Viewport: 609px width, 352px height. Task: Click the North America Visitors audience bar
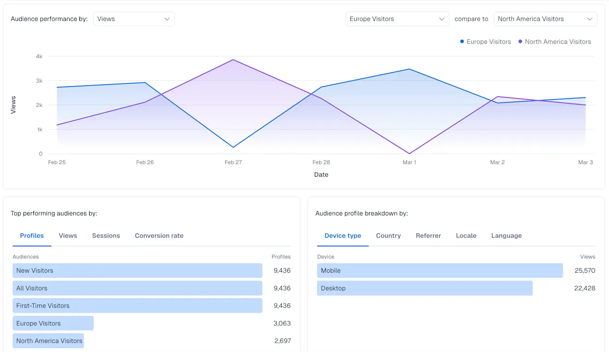(48, 340)
